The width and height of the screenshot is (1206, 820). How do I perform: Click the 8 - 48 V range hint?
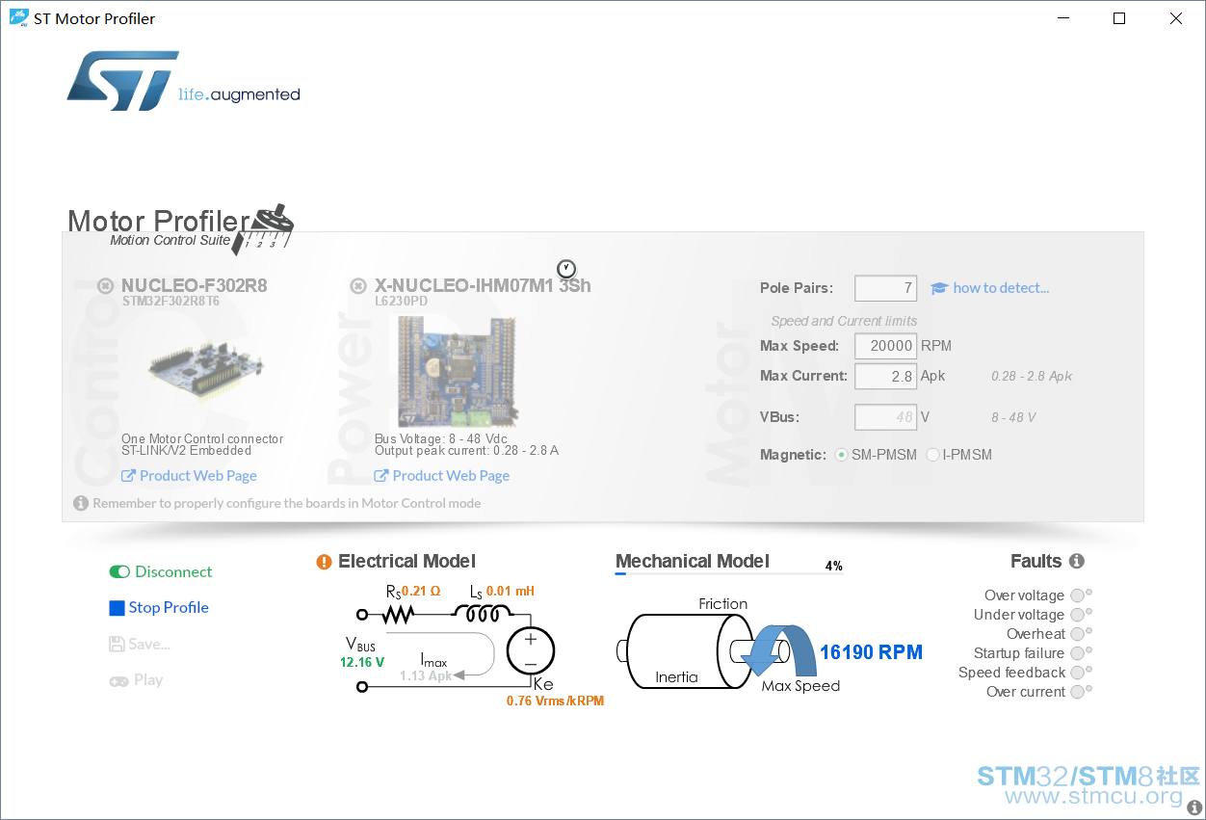1013,418
